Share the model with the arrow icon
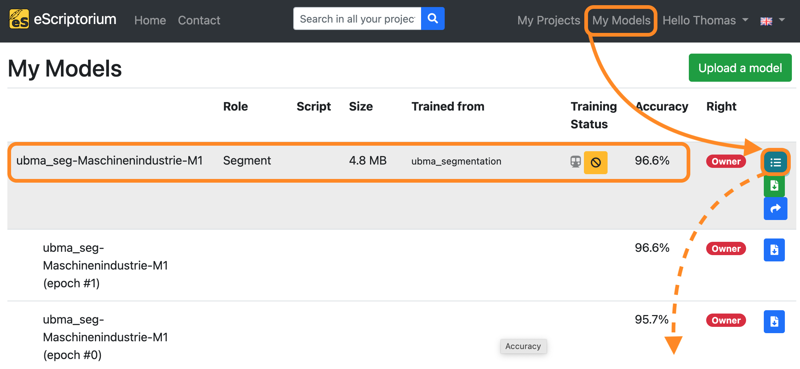This screenshot has width=800, height=369. [x=775, y=209]
